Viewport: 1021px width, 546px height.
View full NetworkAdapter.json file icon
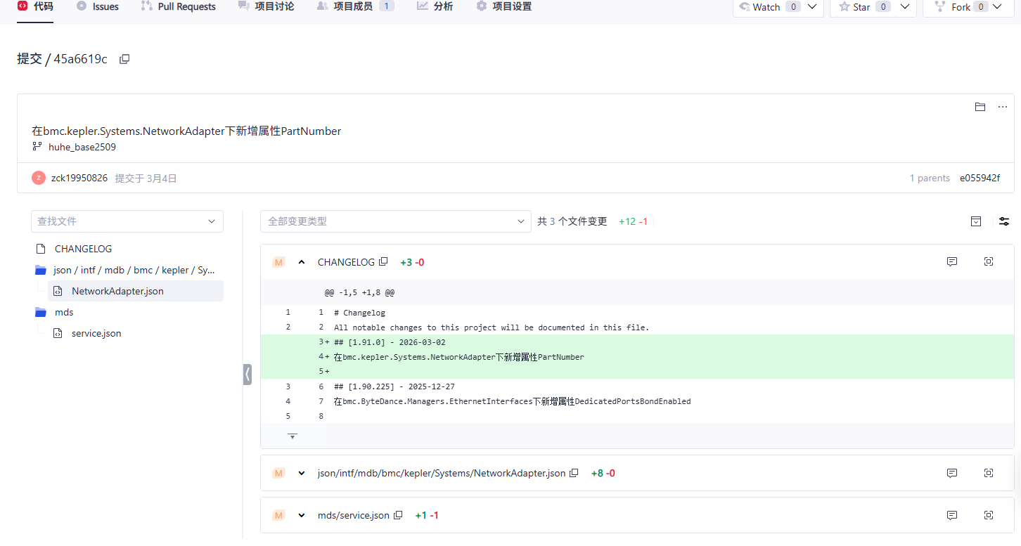pos(989,473)
